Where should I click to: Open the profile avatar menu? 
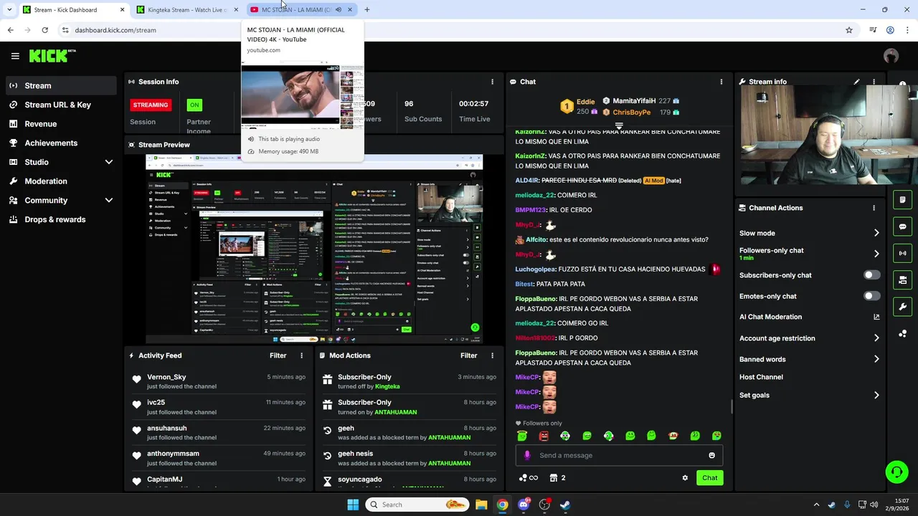coord(891,56)
